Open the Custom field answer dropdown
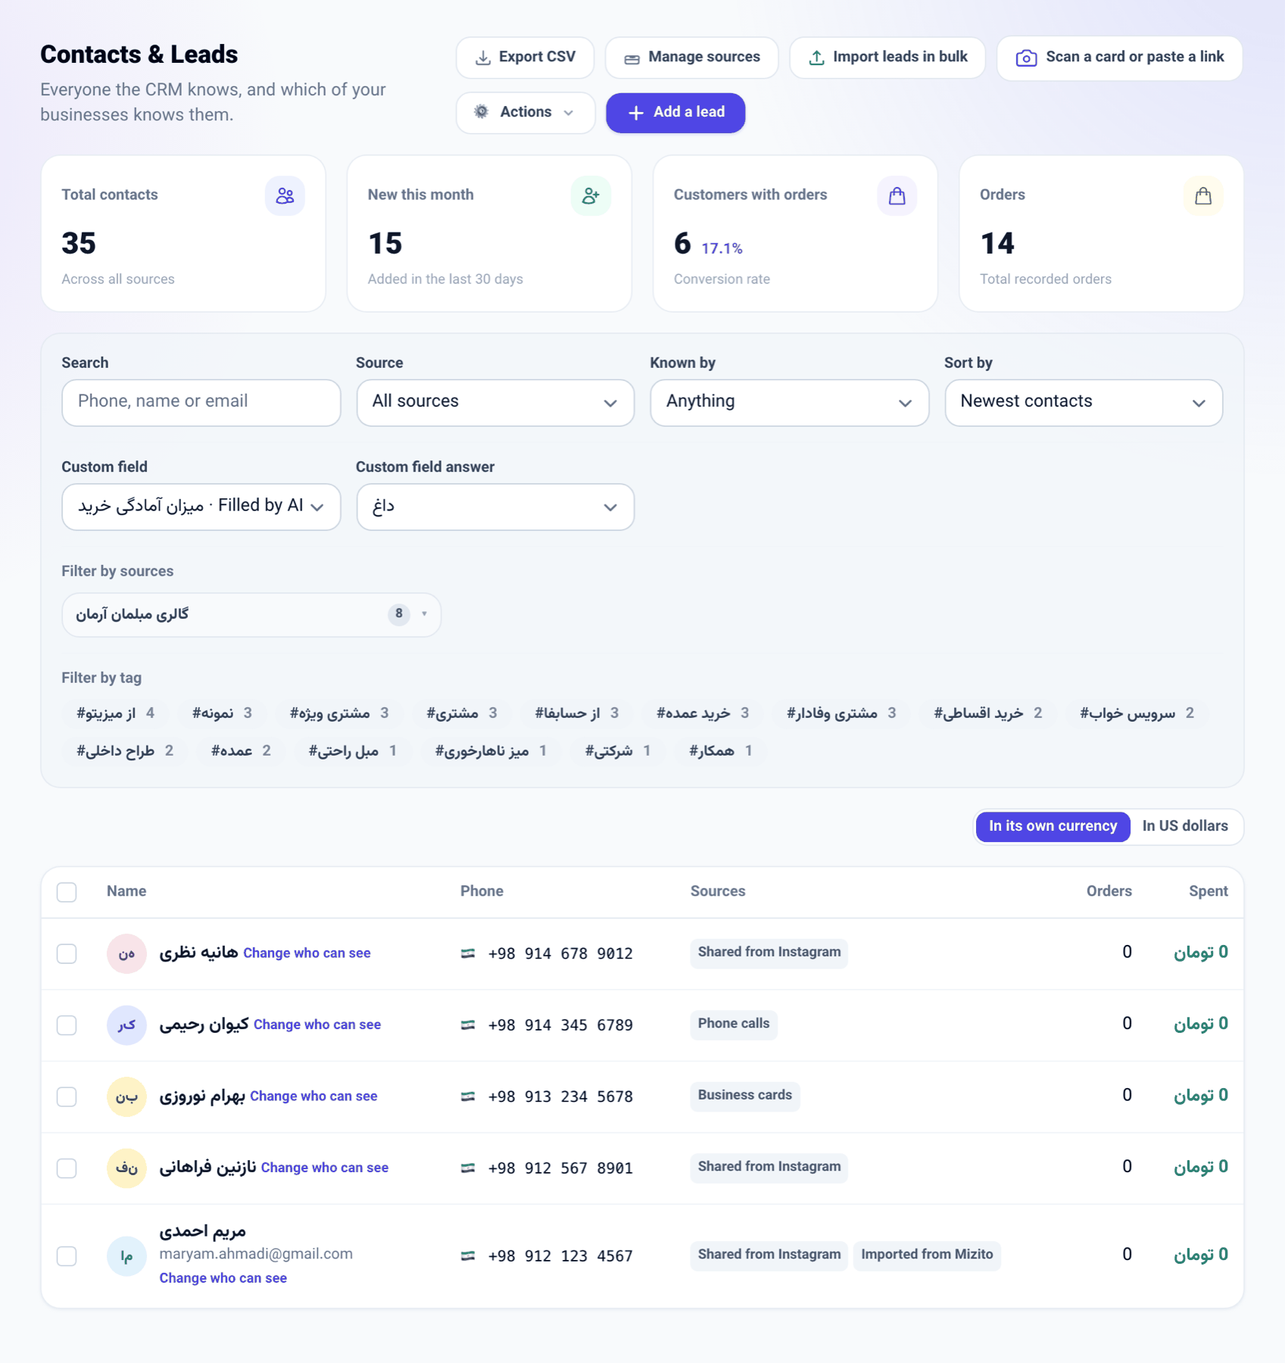Screen dimensions: 1285x1363 [495, 507]
